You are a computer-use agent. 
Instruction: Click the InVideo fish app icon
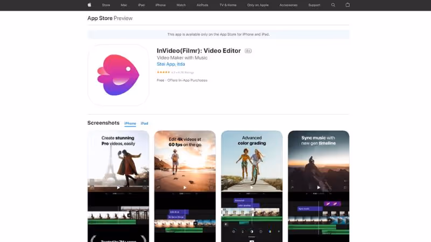tap(118, 75)
